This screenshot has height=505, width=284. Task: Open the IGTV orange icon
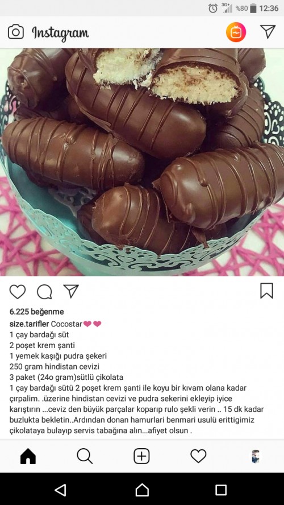(236, 32)
